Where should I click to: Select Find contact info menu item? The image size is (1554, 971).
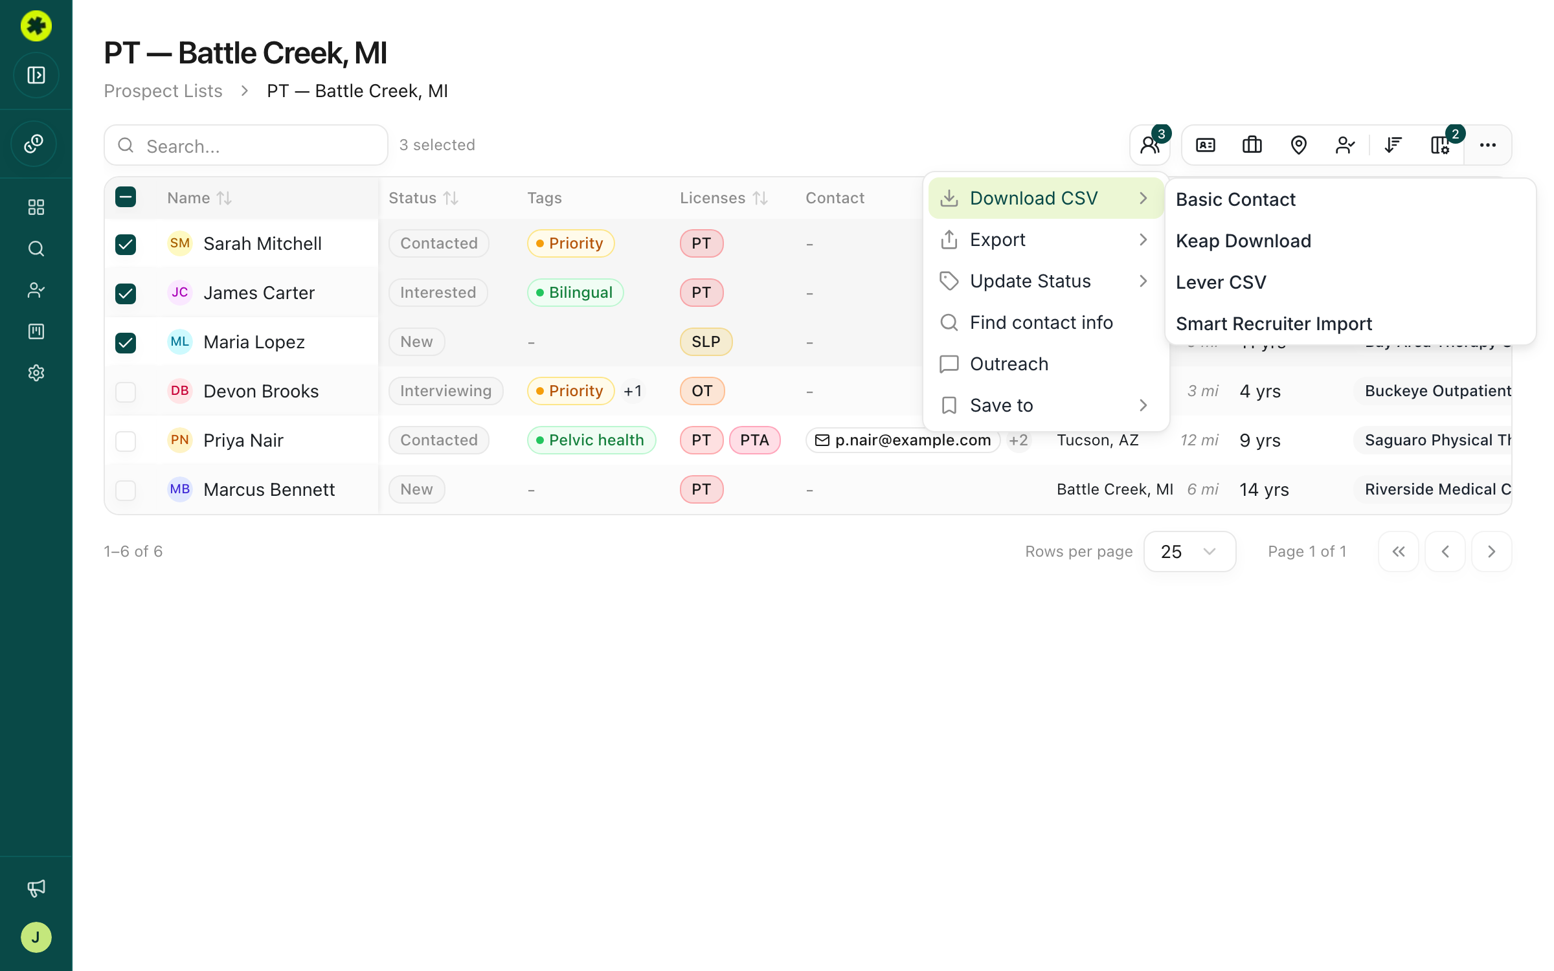click(1046, 322)
